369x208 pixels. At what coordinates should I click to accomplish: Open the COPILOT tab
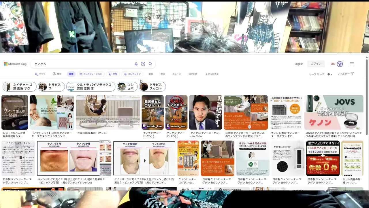coord(193,74)
